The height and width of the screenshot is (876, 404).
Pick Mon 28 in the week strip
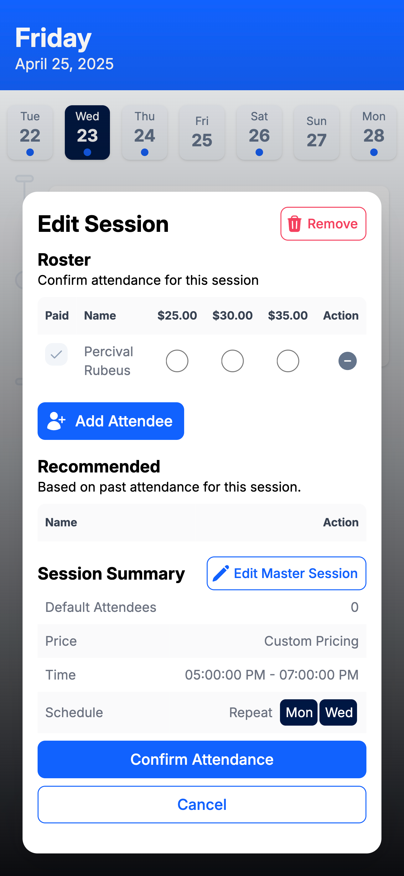coord(374,133)
